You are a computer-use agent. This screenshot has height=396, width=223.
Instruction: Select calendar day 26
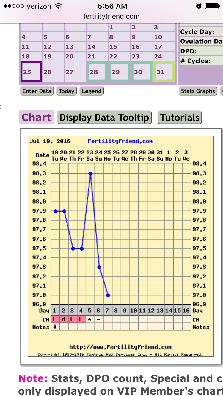53,72
